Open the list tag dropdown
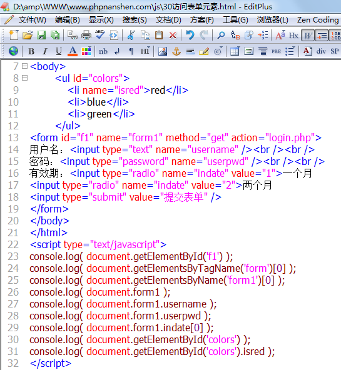 click(290, 51)
